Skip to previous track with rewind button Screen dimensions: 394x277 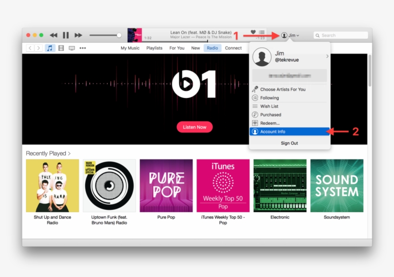pyautogui.click(x=53, y=35)
